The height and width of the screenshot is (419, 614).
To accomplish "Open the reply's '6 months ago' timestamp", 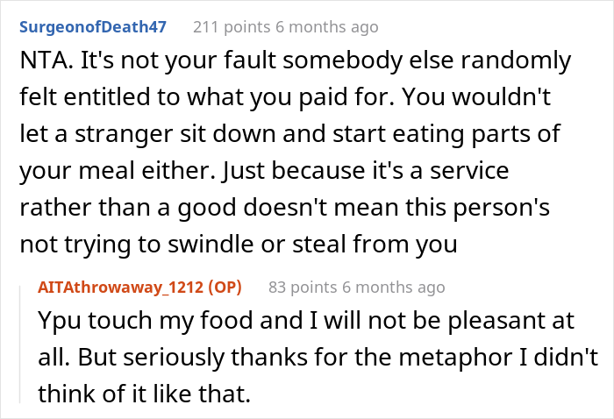I will tap(390, 287).
